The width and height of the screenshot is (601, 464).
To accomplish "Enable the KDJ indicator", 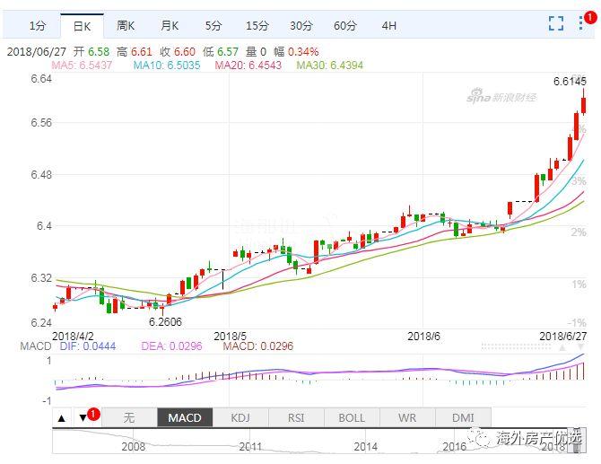I will click(240, 417).
